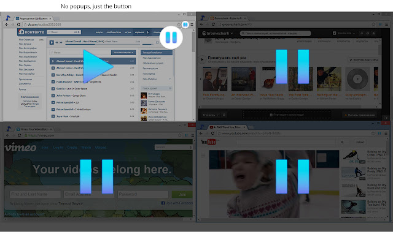Play button in VK audio player header

(52, 42)
